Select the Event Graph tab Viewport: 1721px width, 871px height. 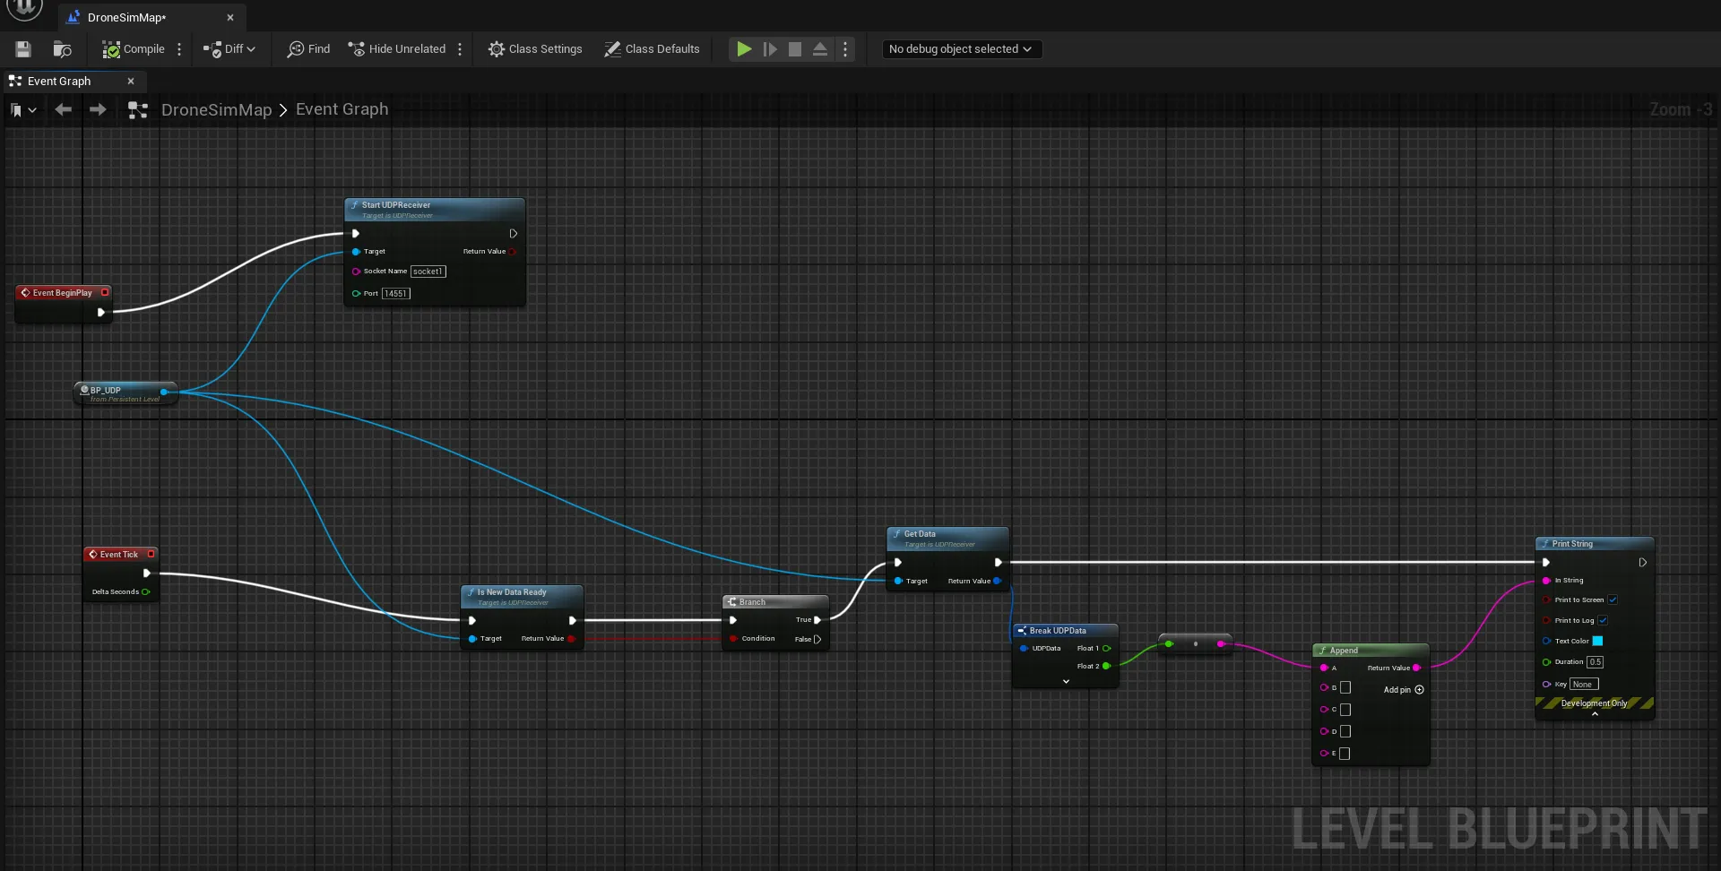click(59, 82)
